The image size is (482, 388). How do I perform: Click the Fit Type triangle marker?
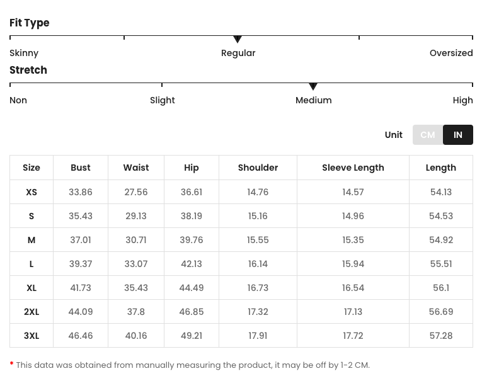pyautogui.click(x=238, y=40)
